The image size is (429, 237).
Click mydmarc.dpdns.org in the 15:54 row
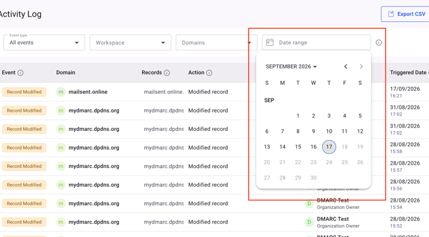[x=94, y=203]
